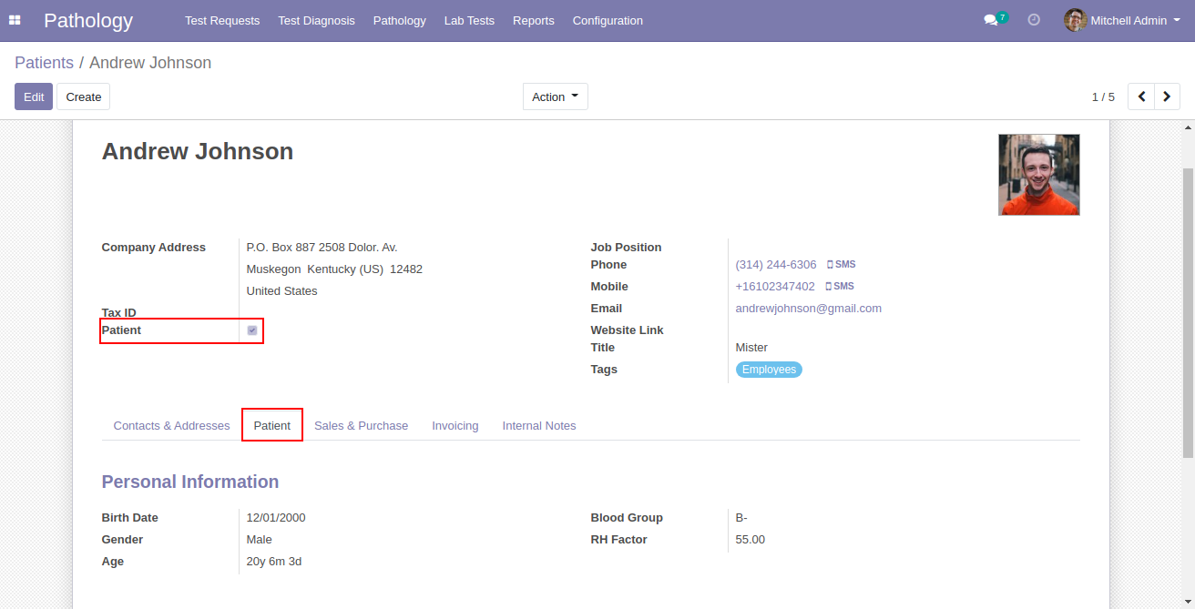Open the activities clock icon
This screenshot has width=1195, height=609.
pos(1034,20)
